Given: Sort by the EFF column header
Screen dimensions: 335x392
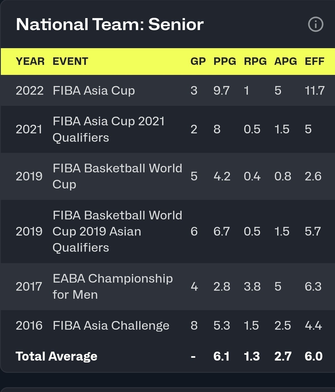Looking at the screenshot, I should [x=315, y=61].
